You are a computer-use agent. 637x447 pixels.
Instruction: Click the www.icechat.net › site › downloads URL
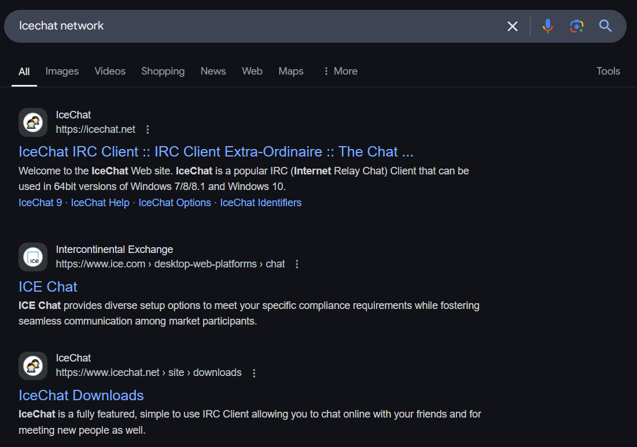(x=149, y=372)
